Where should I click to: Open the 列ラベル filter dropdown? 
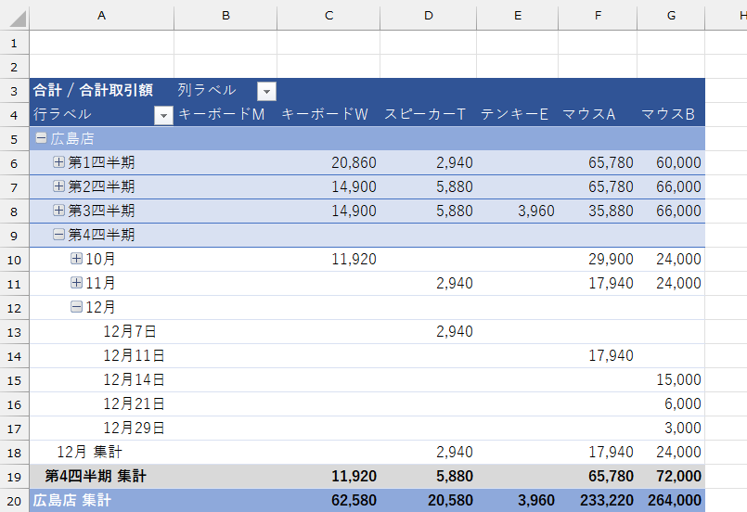point(266,91)
